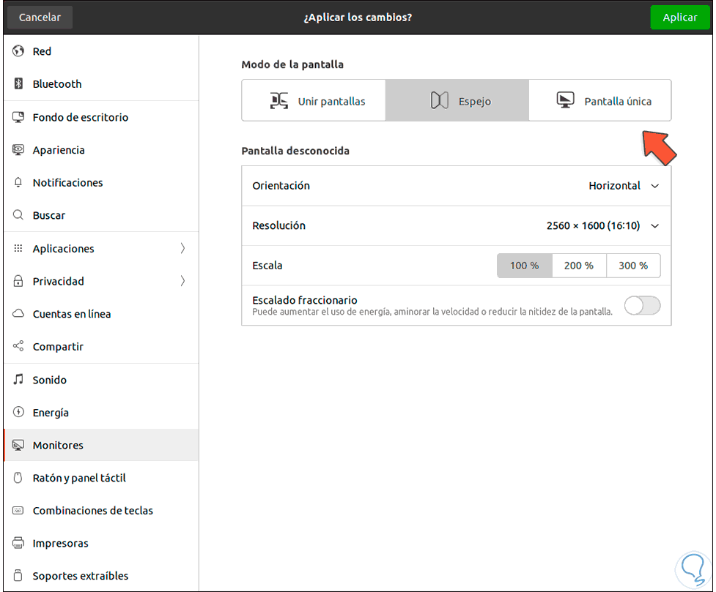Click the Bluetooth icon in sidebar
The height and width of the screenshot is (592, 716).
click(18, 83)
